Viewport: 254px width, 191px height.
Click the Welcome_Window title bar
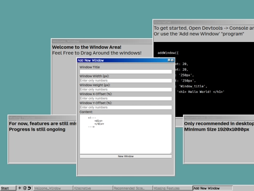point(102,41)
